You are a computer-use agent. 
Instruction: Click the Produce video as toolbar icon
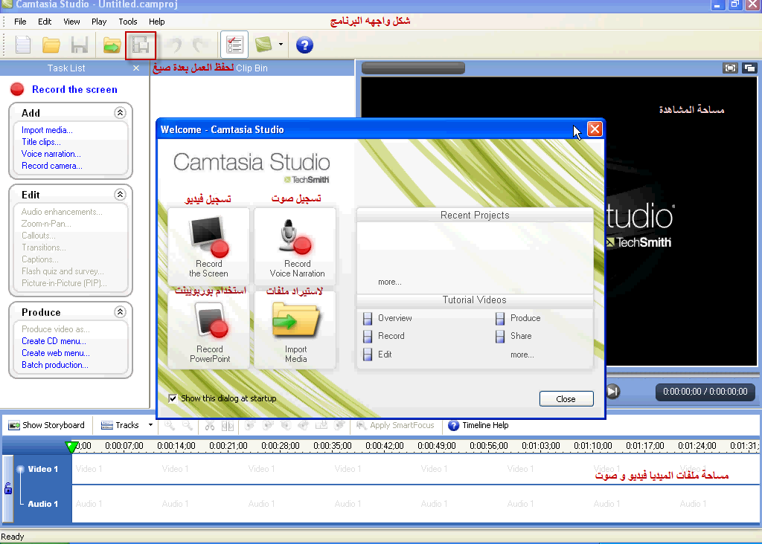click(141, 45)
